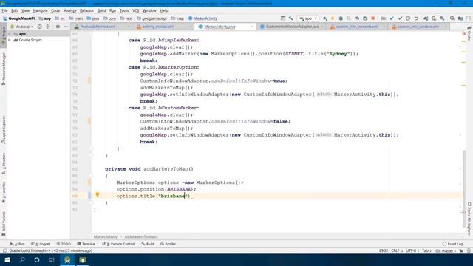Click the yellow lightbulb intention icon
This screenshot has width=473, height=266.
point(98,195)
